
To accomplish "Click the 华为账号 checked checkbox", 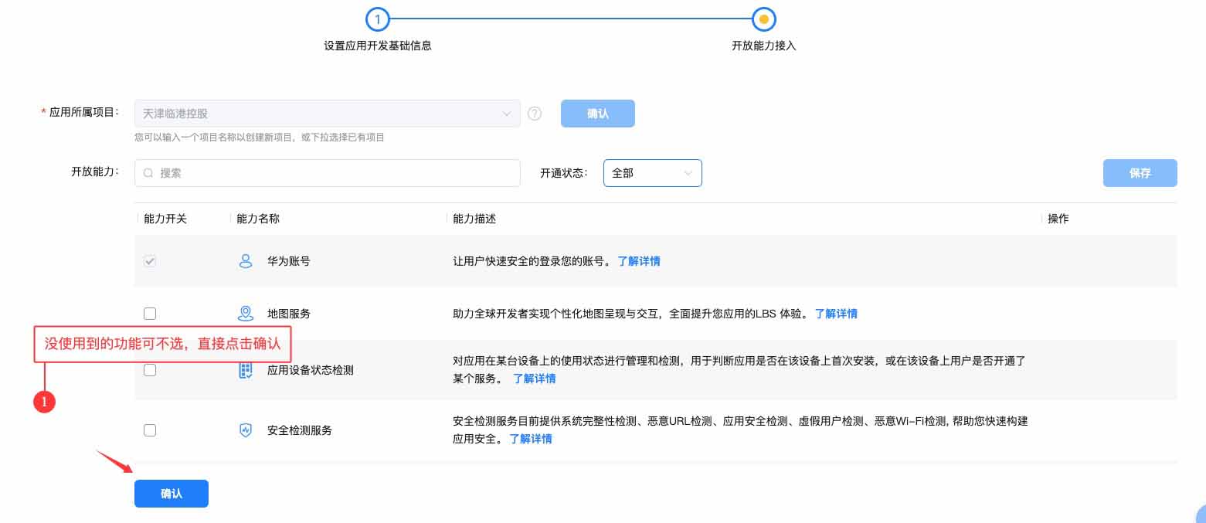I will click(x=150, y=261).
